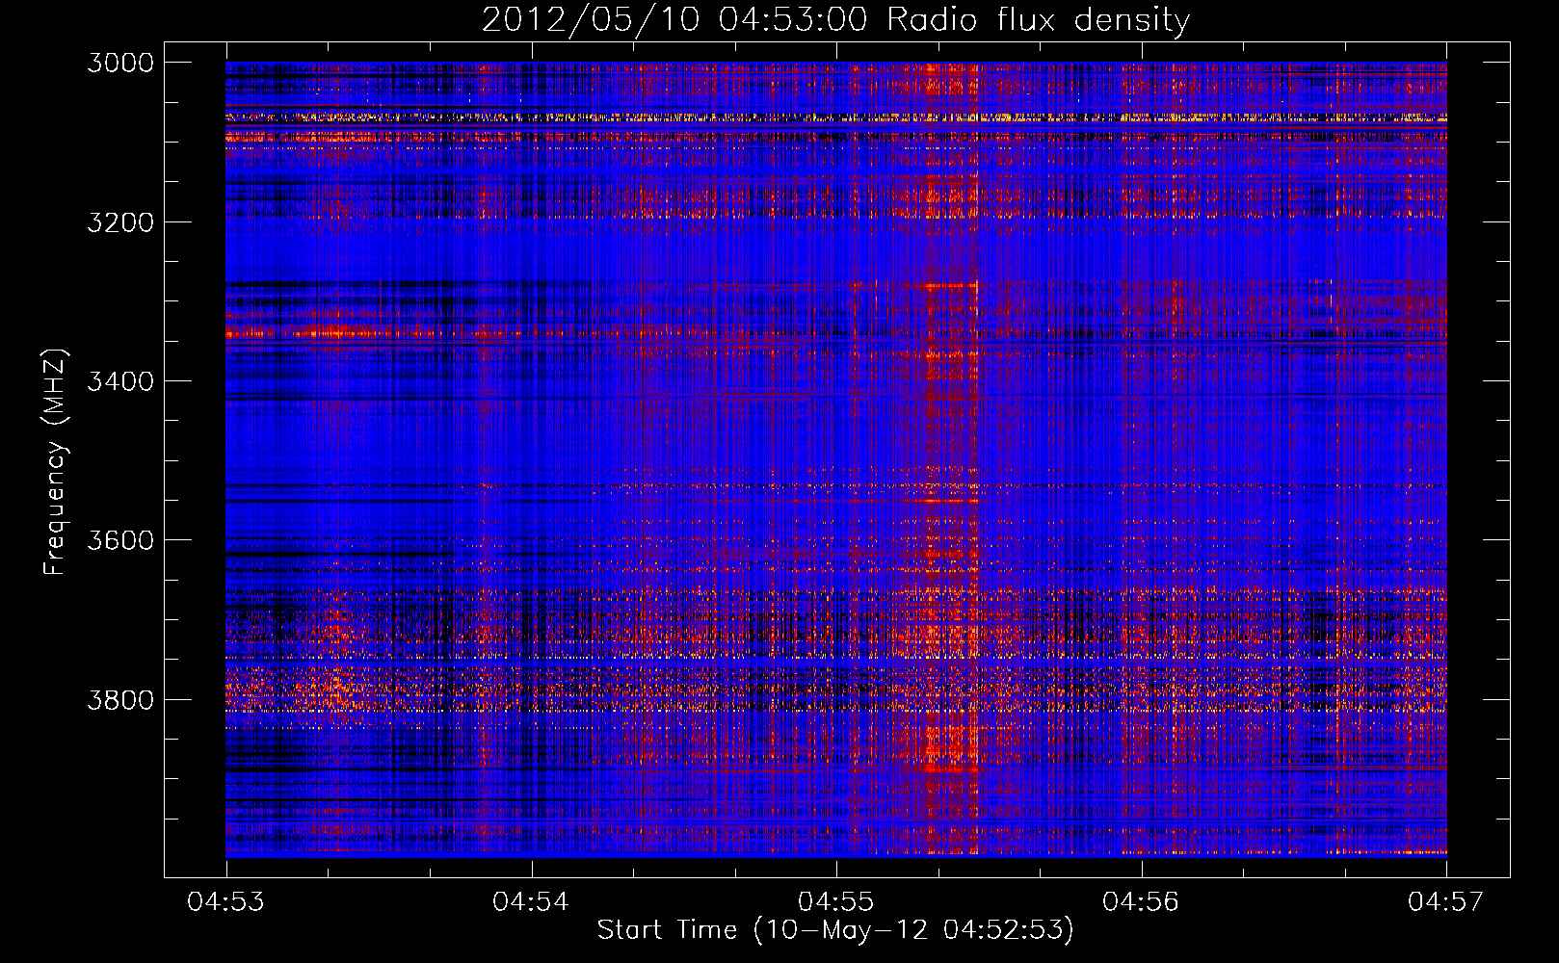This screenshot has width=1559, height=963.
Task: Click the 04:55 time tick label
Action: coord(836,901)
